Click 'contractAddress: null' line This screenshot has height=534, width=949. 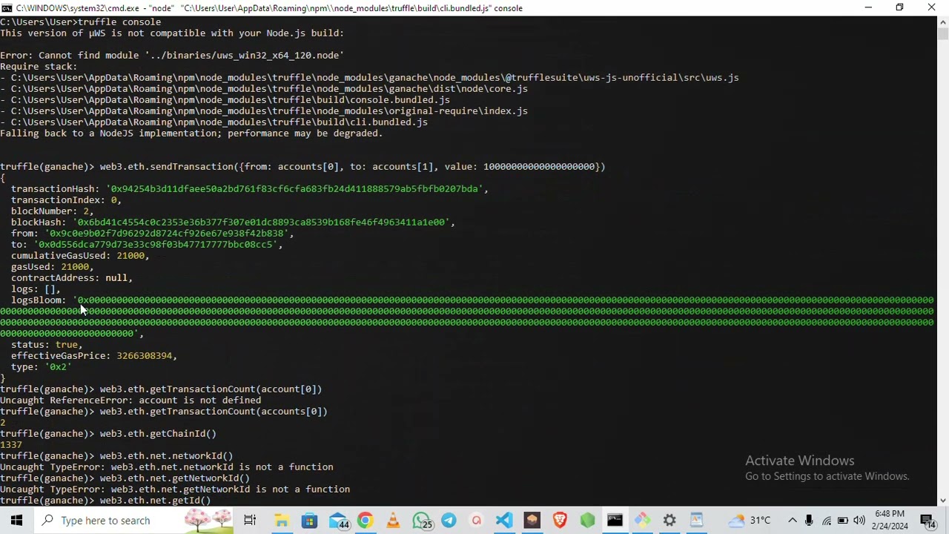coord(72,278)
